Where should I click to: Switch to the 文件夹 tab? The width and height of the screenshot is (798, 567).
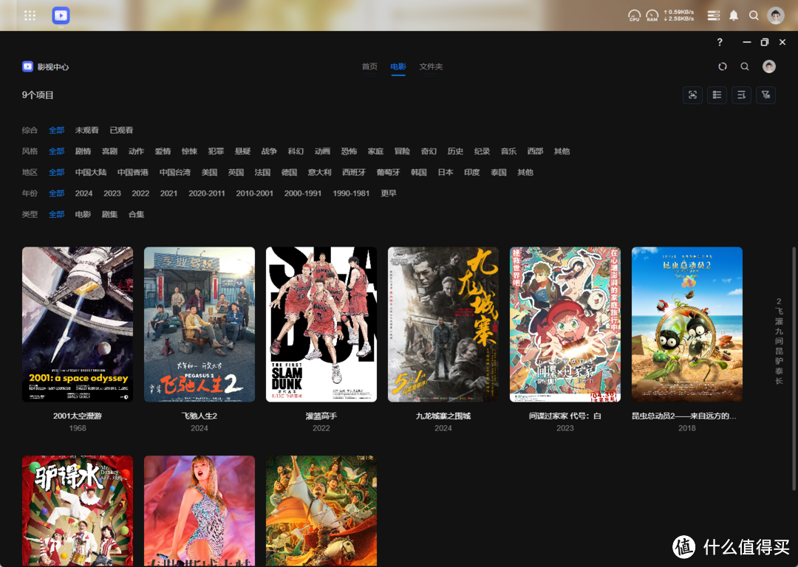click(x=431, y=66)
